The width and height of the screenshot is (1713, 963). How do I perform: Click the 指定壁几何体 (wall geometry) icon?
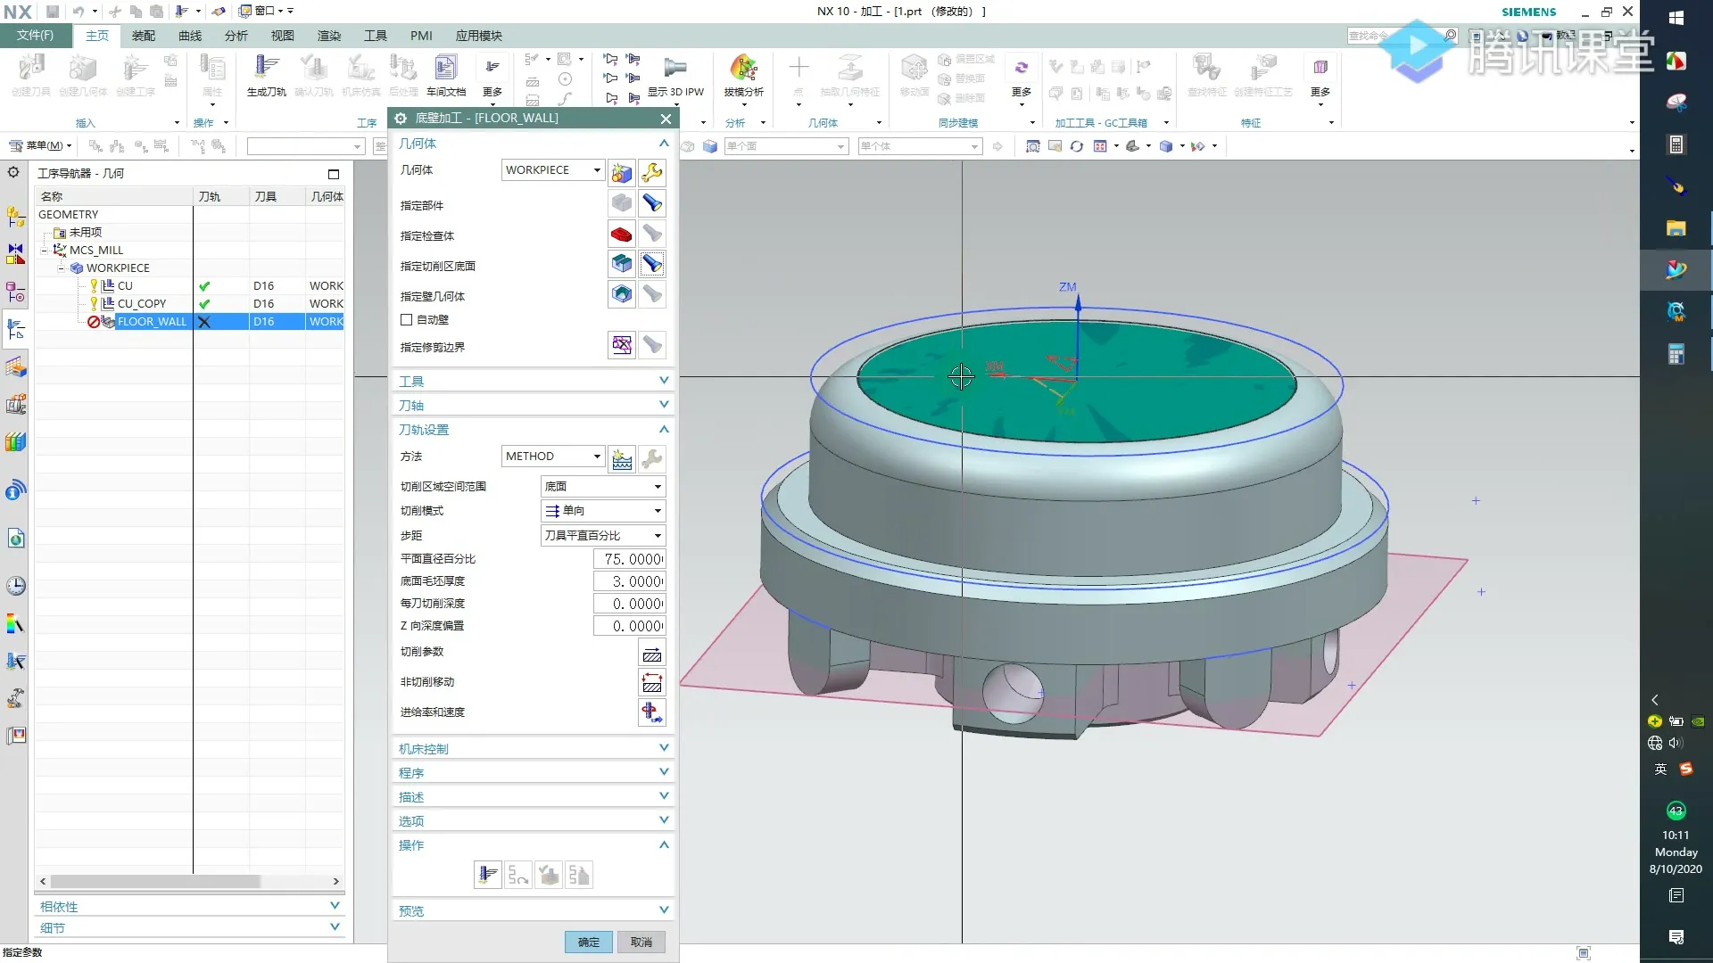(622, 294)
